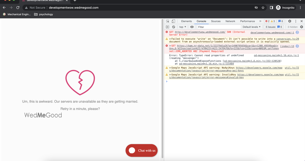Click the 6 Issues link in console toolbar
This screenshot has height=161, width=305.
[274, 27]
